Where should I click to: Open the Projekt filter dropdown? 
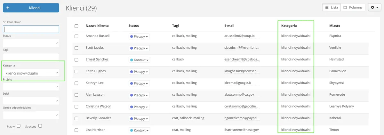31,86
